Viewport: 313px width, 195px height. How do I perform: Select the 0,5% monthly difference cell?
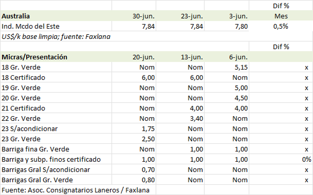(x=281, y=26)
